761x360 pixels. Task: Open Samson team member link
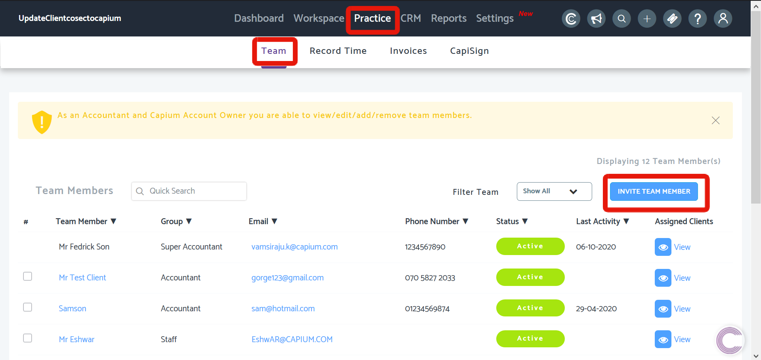(72, 309)
